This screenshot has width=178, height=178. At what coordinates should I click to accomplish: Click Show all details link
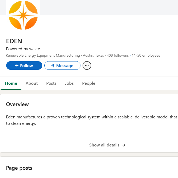[x=107, y=145]
